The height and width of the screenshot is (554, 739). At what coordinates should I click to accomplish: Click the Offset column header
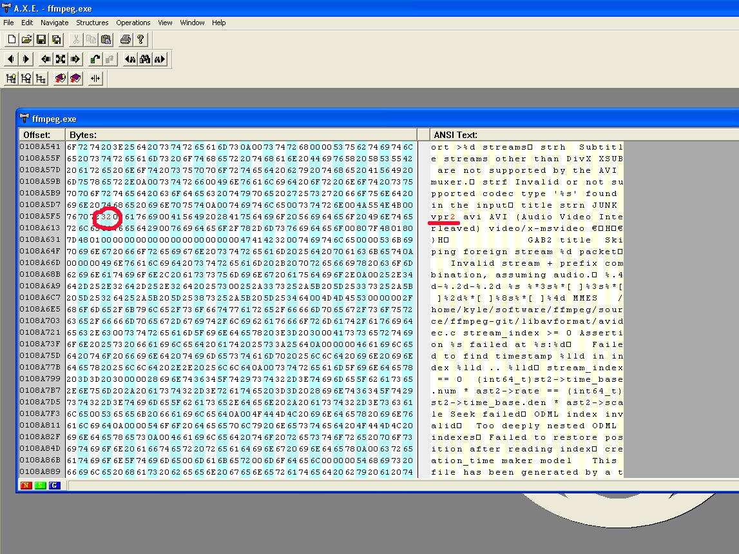click(41, 135)
